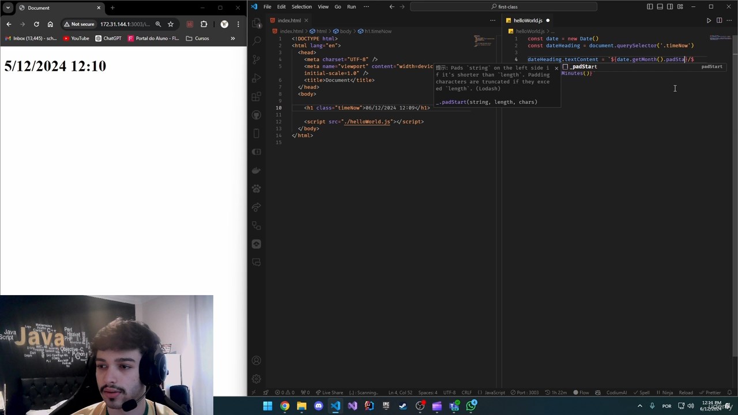Select the h1.timeNow breadcrumb segment

pyautogui.click(x=375, y=31)
